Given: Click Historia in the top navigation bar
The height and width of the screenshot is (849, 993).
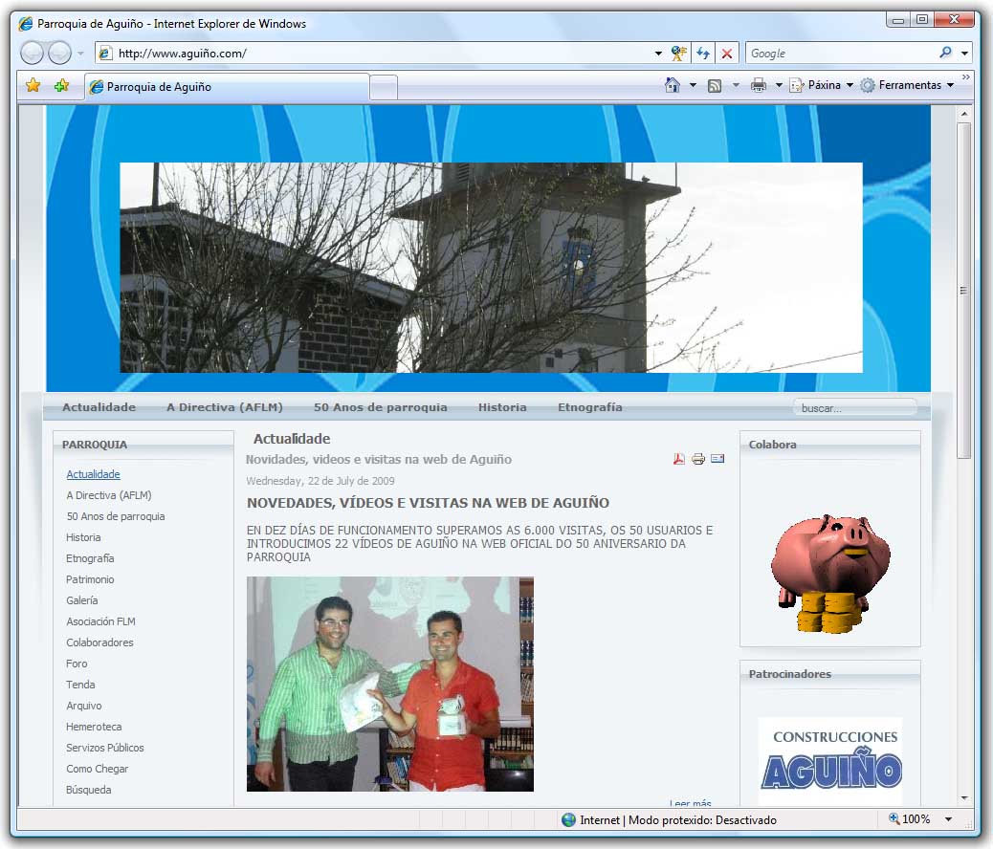Looking at the screenshot, I should pos(502,407).
